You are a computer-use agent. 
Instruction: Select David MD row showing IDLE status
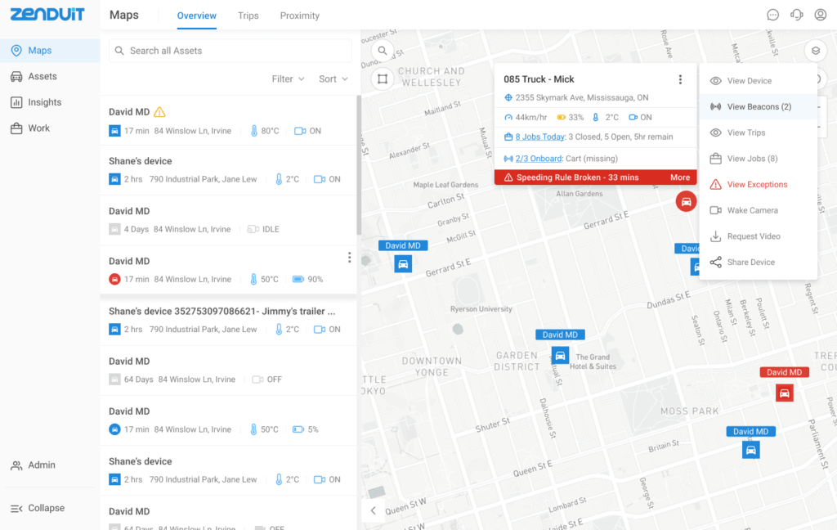(229, 220)
